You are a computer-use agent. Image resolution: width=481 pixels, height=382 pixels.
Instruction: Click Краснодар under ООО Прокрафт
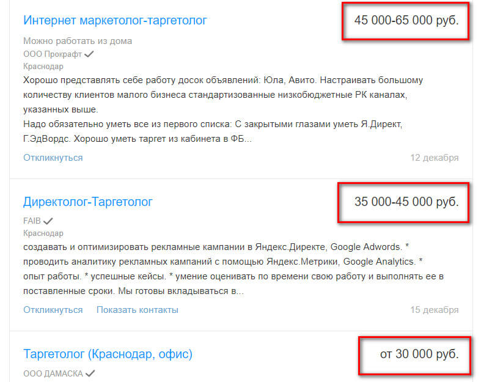pos(43,67)
